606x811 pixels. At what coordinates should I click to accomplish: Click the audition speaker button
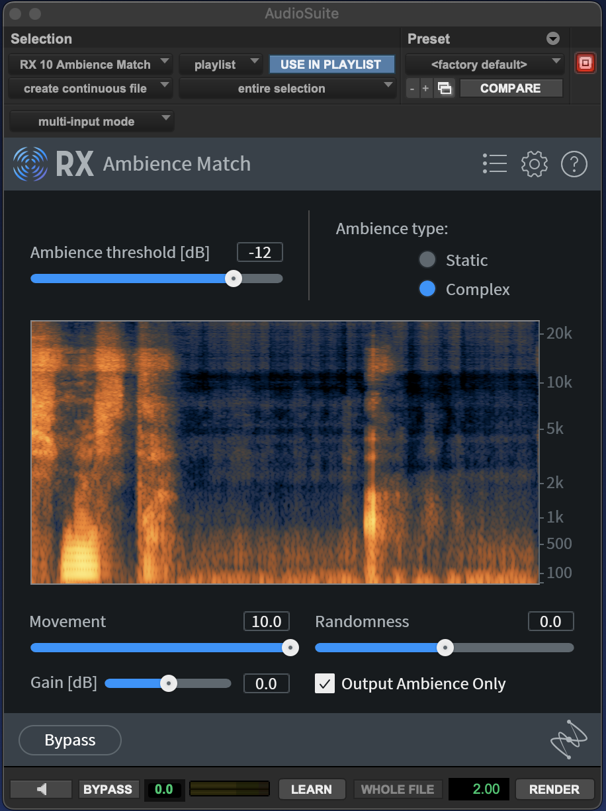pos(41,789)
